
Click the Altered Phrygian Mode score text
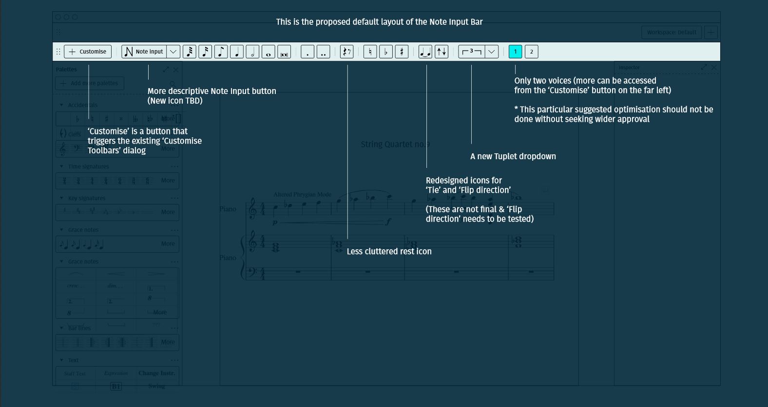pyautogui.click(x=302, y=194)
